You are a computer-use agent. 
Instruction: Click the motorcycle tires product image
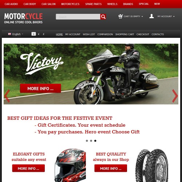tap(152, 165)
